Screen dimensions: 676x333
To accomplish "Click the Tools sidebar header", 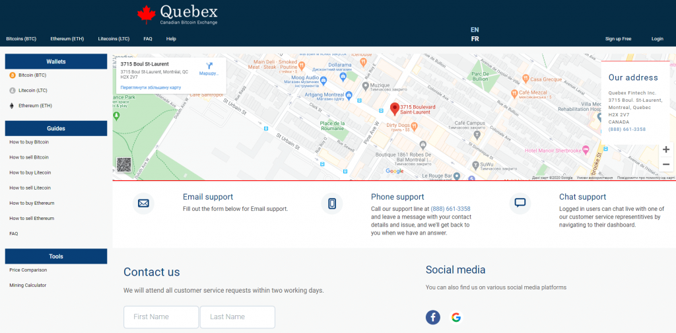I will tap(56, 256).
